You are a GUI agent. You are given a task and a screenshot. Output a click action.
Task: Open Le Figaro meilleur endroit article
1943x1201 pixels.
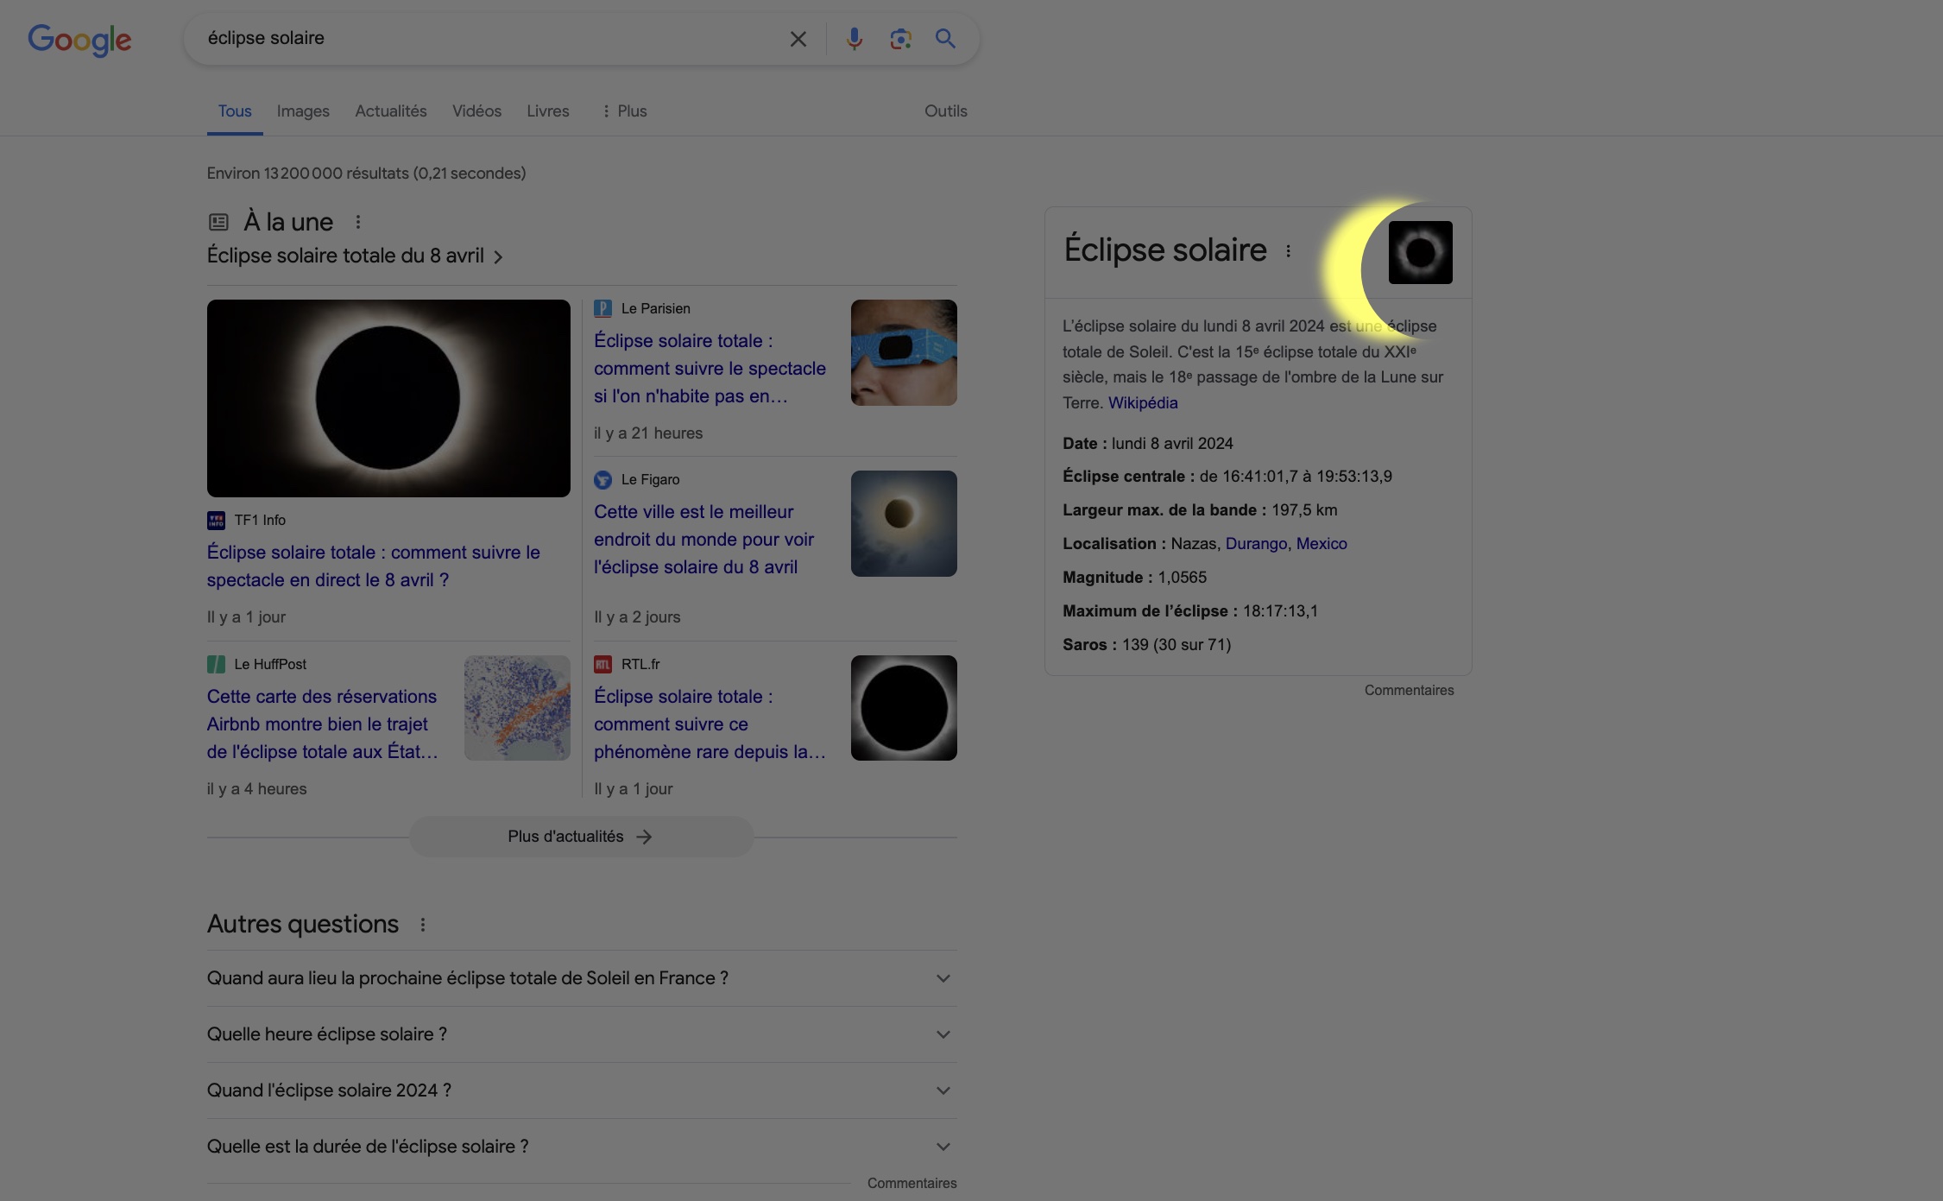[x=704, y=540]
